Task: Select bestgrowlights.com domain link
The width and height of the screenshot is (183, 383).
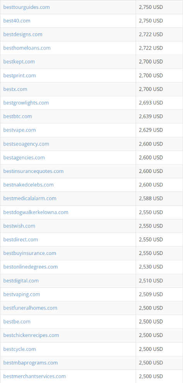Action: [26, 103]
